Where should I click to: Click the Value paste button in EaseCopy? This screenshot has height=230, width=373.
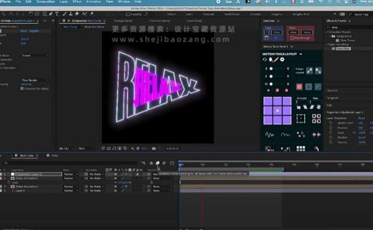click(x=307, y=32)
